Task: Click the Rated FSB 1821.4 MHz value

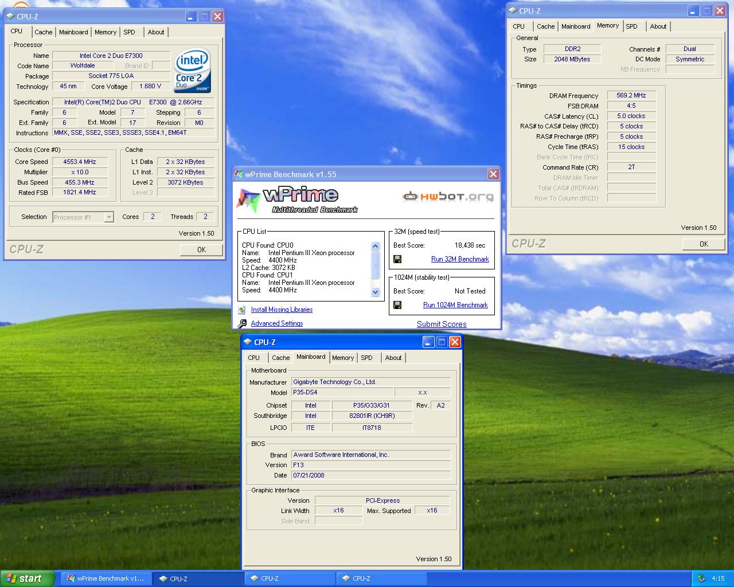Action: pos(80,193)
